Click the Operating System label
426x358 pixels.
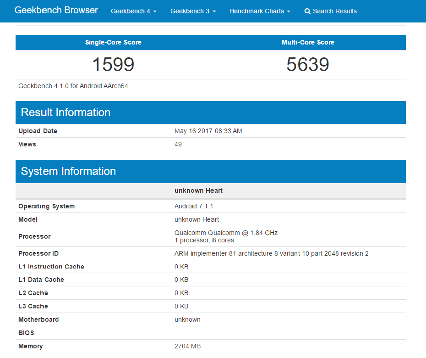tap(46, 207)
